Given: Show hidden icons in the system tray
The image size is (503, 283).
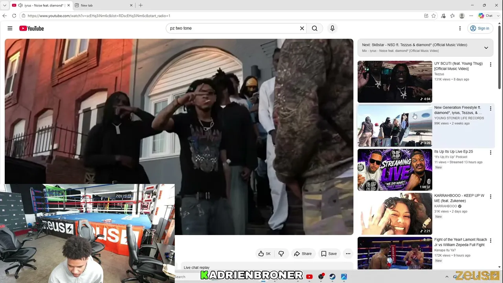Looking at the screenshot, I should (447, 277).
